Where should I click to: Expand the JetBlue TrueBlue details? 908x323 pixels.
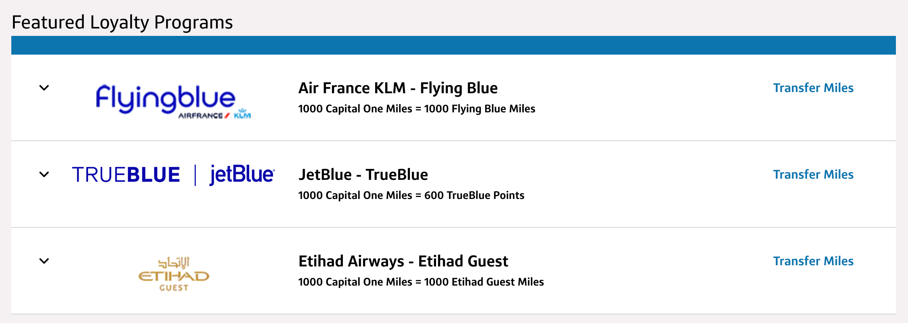coord(44,174)
